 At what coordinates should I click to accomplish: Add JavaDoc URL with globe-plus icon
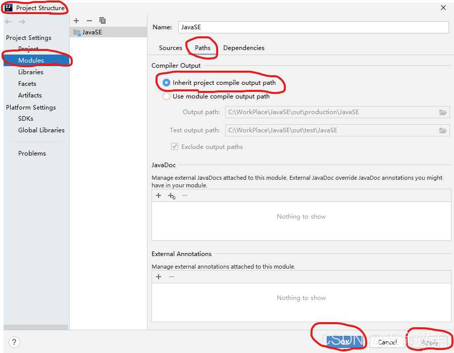click(172, 196)
